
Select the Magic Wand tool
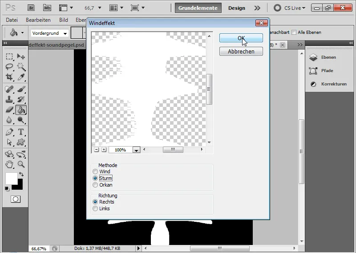click(x=21, y=67)
